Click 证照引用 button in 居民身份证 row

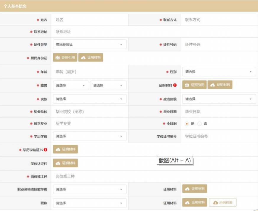65,58
